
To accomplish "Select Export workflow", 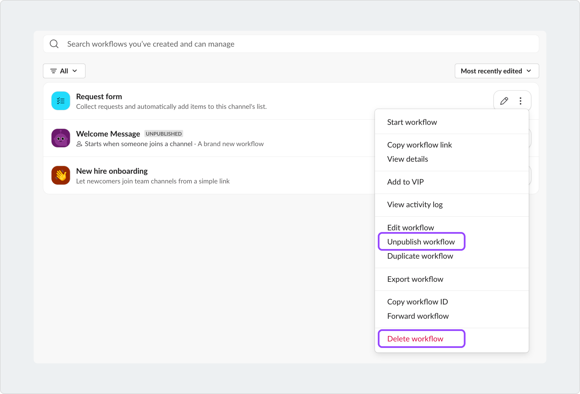I will point(415,279).
